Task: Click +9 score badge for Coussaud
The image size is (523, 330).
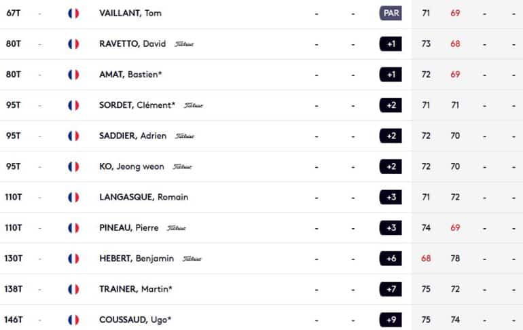Action: [391, 320]
